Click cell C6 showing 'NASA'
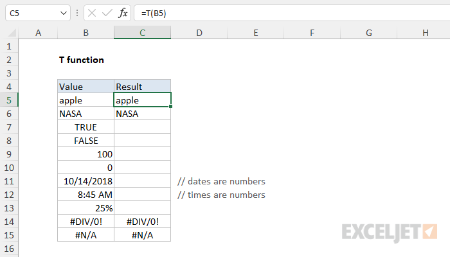Image resolution: width=450 pixels, height=257 pixels. point(142,114)
